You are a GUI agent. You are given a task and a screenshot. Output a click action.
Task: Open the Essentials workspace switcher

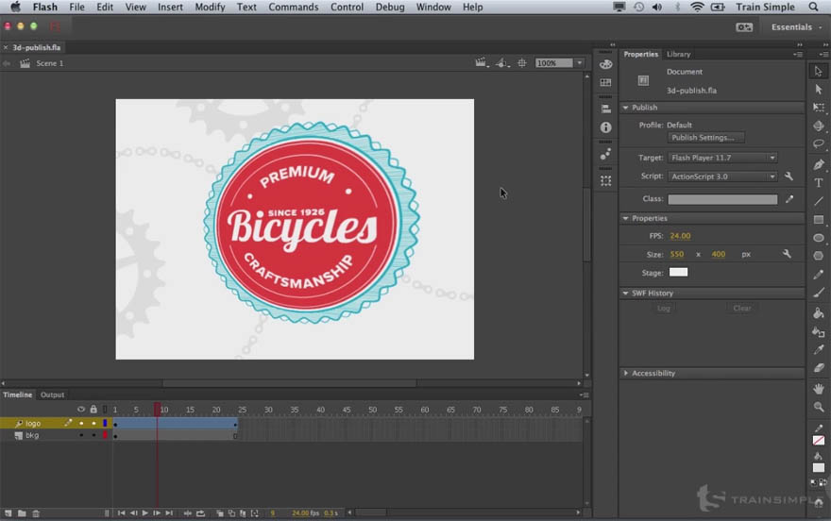coord(797,27)
